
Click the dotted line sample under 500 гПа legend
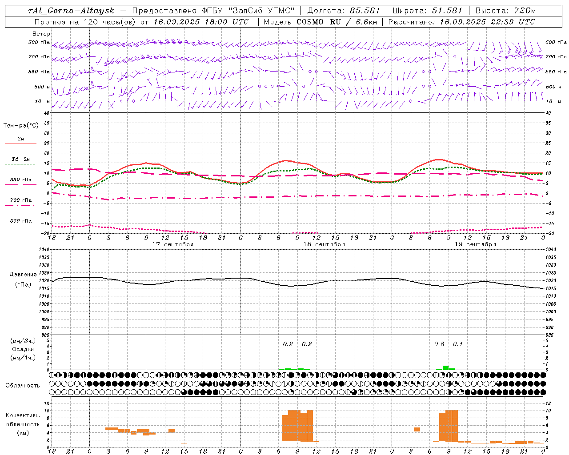[20, 226]
